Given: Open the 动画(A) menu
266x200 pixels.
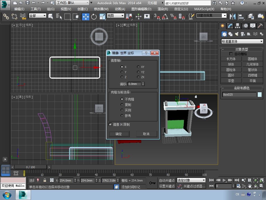Looking at the screenshot, I should [x=120, y=9].
